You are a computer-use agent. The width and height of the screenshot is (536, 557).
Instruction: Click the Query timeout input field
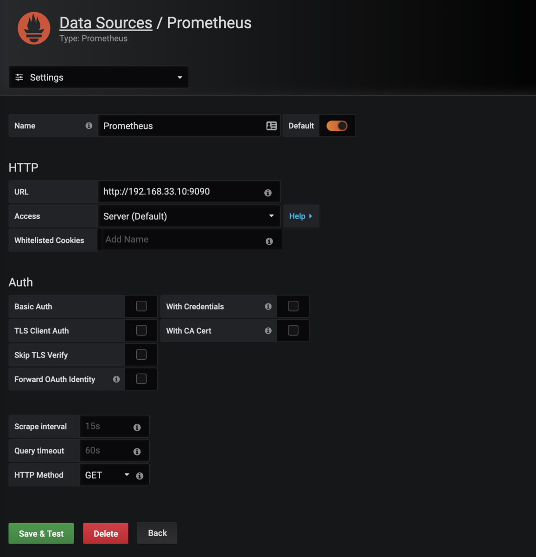coord(115,450)
